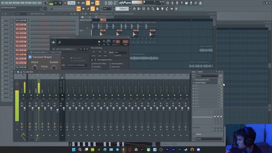The height and width of the screenshot is (153, 272).
Task: Open the piano roll view icon
Action: (x=139, y=8)
